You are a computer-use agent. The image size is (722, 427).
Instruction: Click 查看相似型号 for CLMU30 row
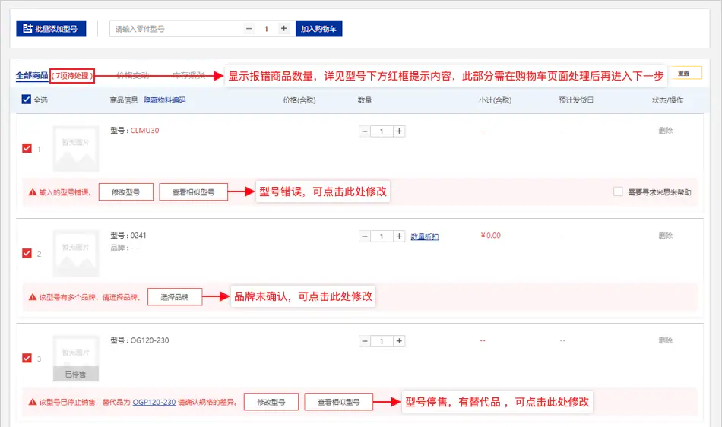pyautogui.click(x=193, y=192)
